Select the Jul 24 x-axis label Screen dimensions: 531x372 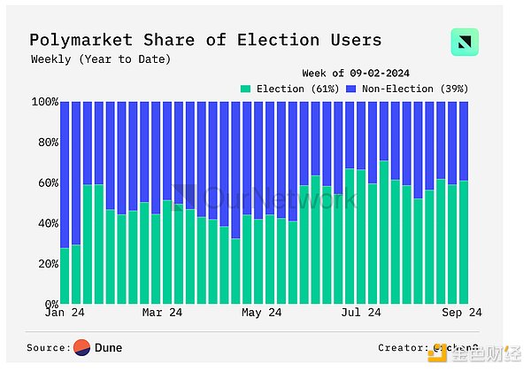[361, 313]
